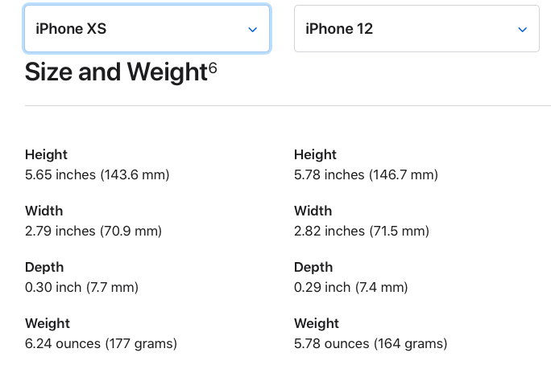Click the Height label under iPhone 12

315,154
